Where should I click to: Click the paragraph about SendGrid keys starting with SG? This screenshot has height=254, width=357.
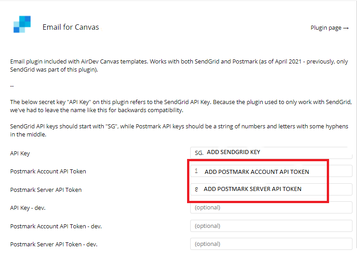[178, 131]
